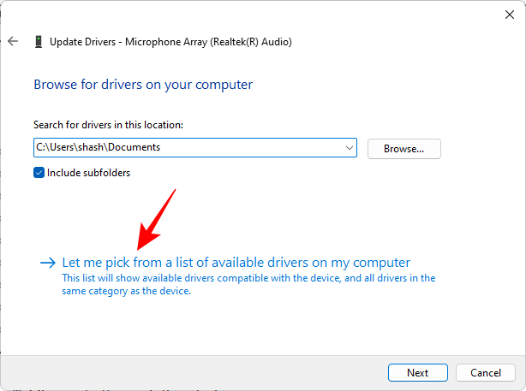Uncheck the Include subfolders checkbox

click(x=39, y=173)
